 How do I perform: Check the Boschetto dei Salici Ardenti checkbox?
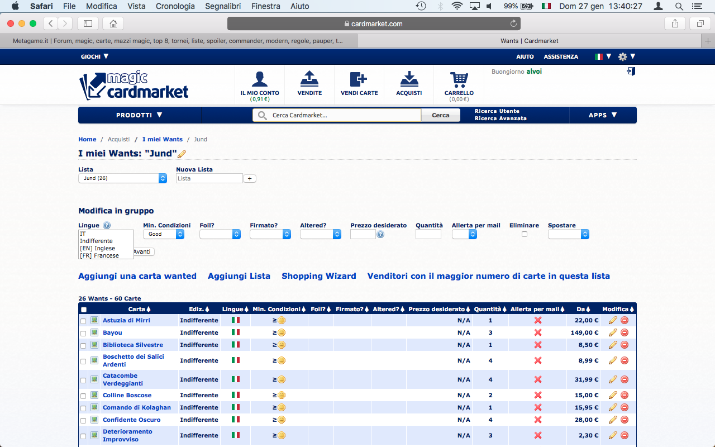[x=83, y=362]
